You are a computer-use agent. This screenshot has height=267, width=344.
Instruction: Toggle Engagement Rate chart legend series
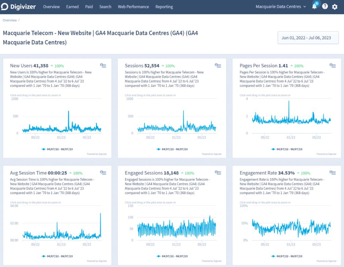click(287, 256)
